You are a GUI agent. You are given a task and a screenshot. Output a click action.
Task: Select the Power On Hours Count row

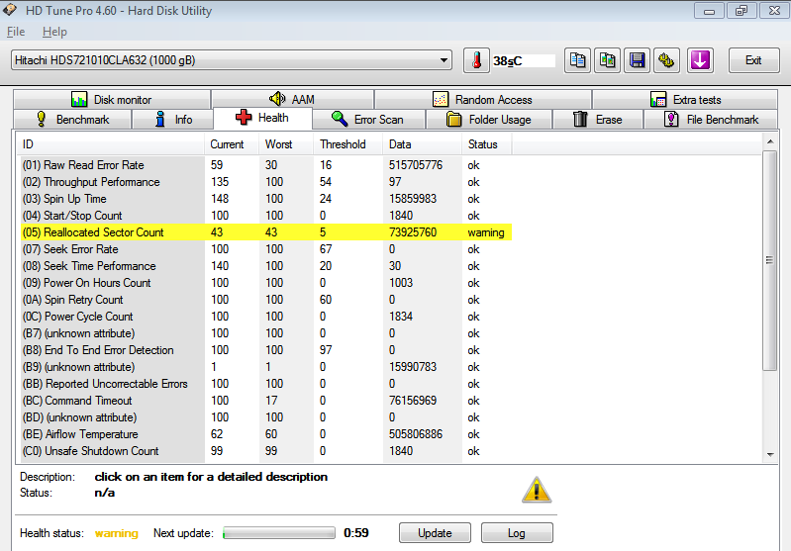(x=266, y=283)
